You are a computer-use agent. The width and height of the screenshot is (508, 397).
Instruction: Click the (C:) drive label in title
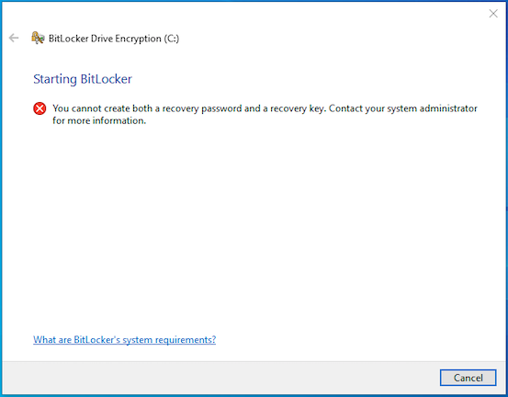click(171, 39)
